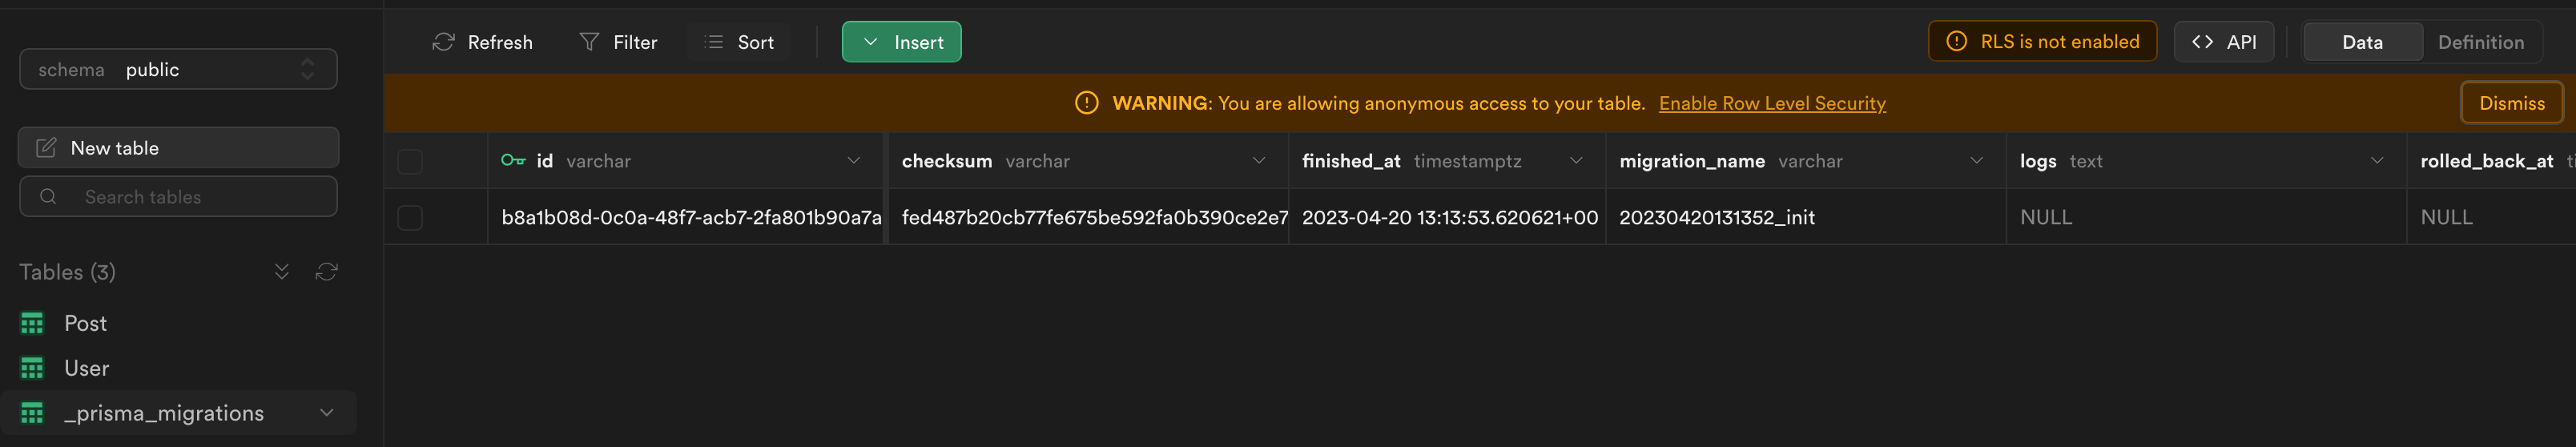Click the User table grid icon
This screenshot has width=2576, height=447.
pos(32,368)
